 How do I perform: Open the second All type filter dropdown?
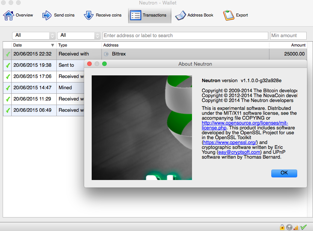coord(79,36)
